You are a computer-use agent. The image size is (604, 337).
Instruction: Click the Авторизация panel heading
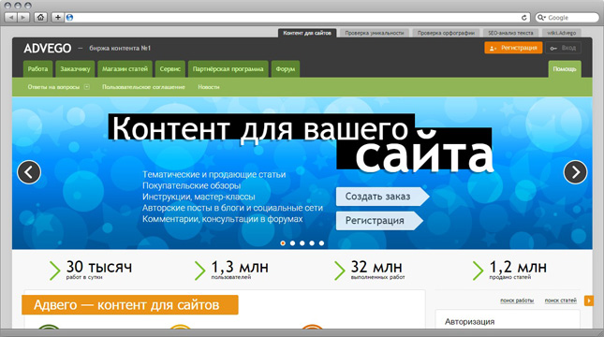(469, 322)
